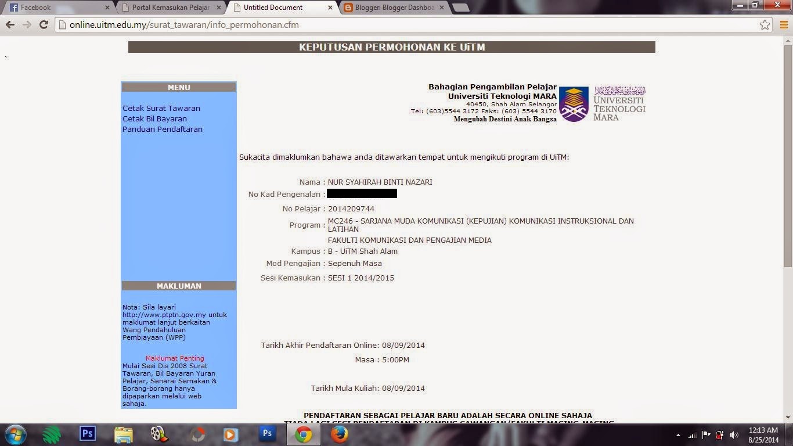The width and height of the screenshot is (793, 446).
Task: Click the MENU header in sidebar
Action: [x=179, y=87]
